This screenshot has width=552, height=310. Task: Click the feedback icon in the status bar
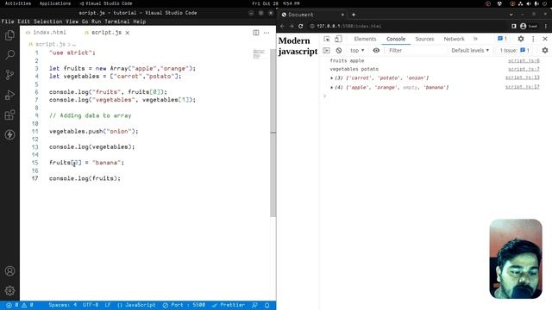pyautogui.click(x=254, y=305)
